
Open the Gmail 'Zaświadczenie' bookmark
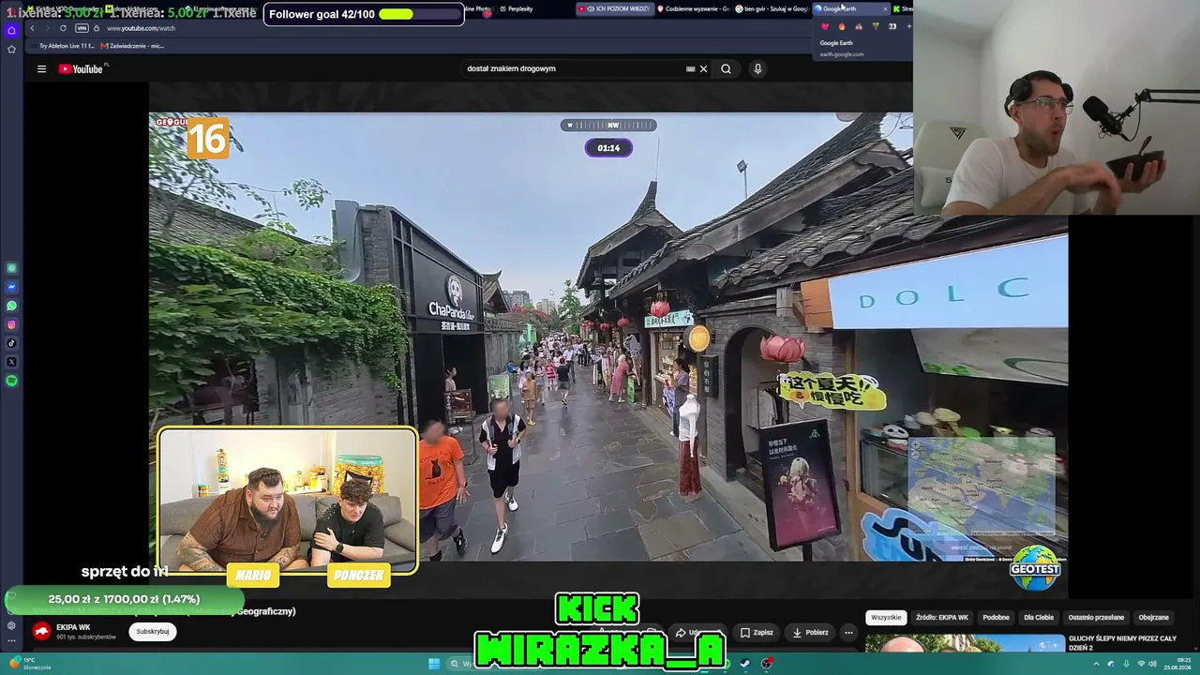tap(132, 46)
